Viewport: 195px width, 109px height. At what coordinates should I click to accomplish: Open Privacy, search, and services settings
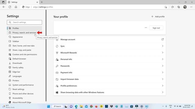(24, 33)
